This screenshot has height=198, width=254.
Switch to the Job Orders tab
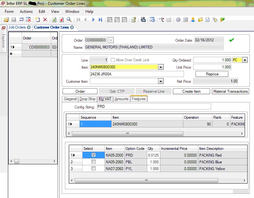pos(17,27)
